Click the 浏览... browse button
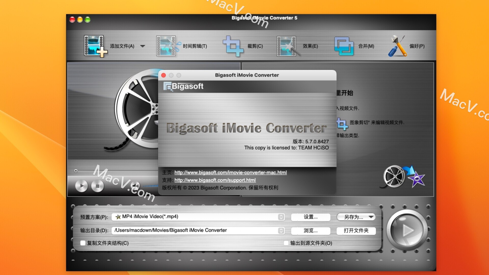489x275 pixels. (x=310, y=231)
